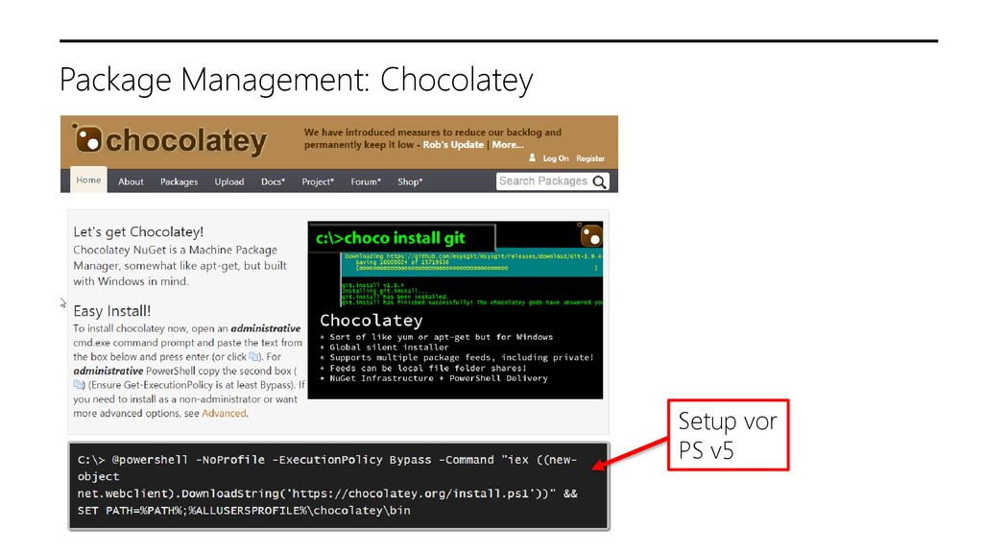Click the install command code box
Screen dimensions: 983x553
(x=339, y=486)
